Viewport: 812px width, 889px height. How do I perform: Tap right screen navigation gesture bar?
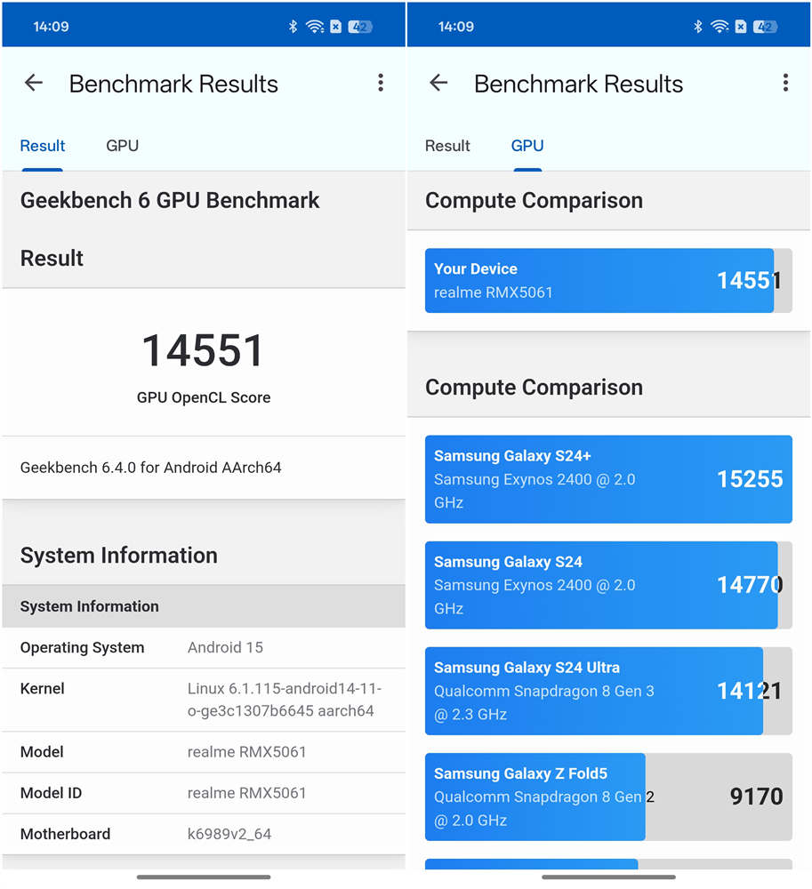tap(608, 877)
